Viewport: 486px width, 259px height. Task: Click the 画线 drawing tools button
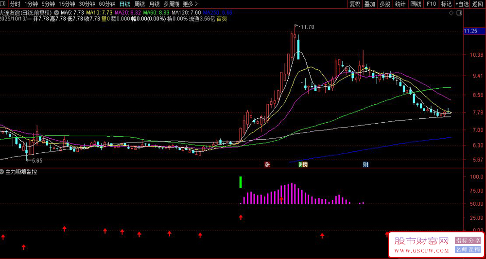[416, 4]
